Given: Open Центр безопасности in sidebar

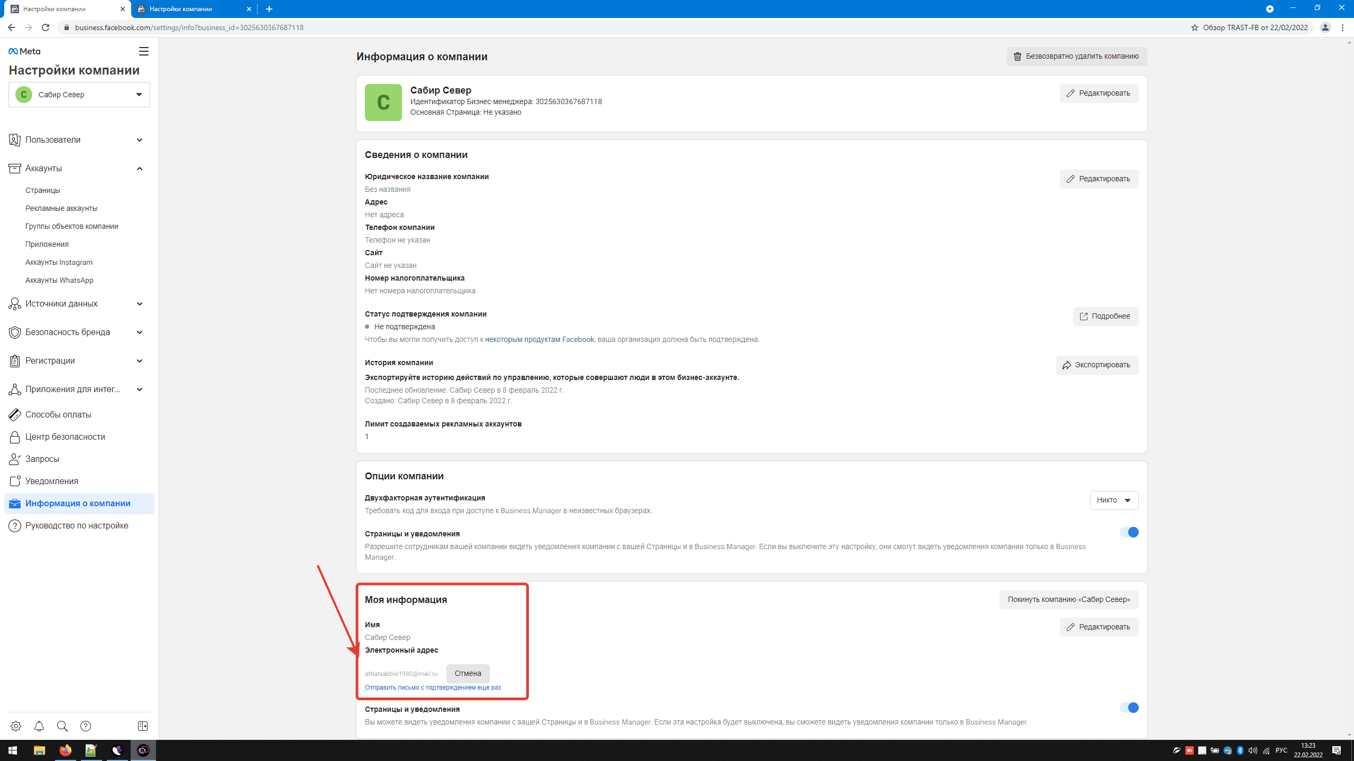Looking at the screenshot, I should click(x=79, y=437).
